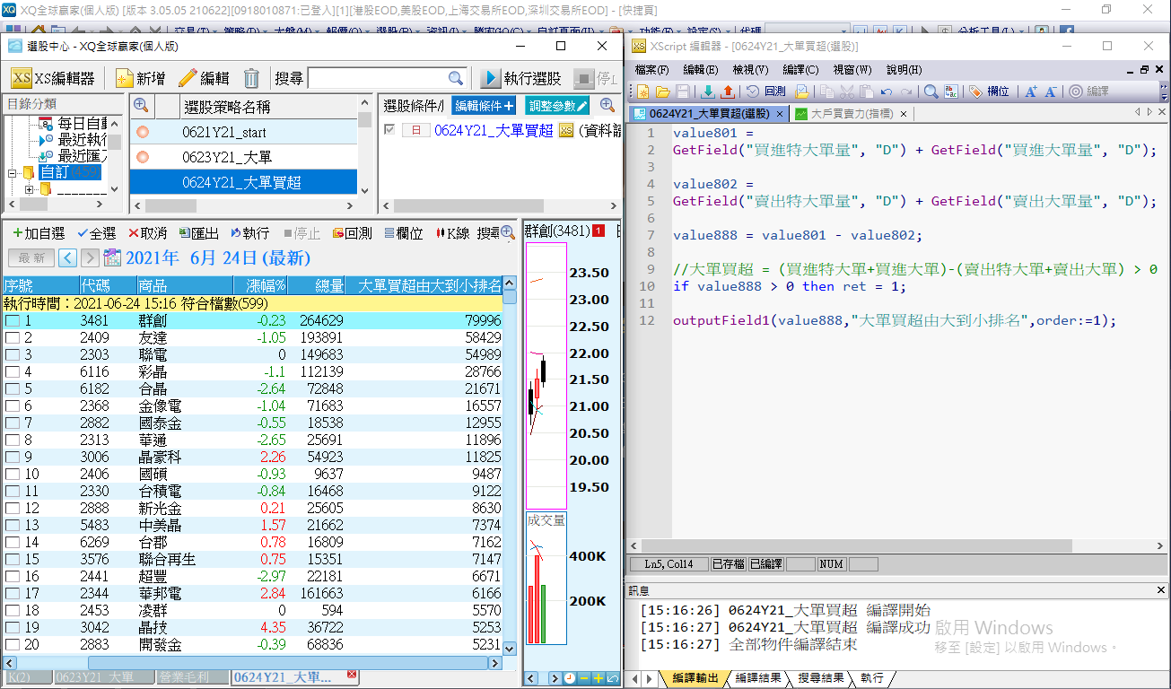Go to the previous date with left arrow

coord(67,258)
